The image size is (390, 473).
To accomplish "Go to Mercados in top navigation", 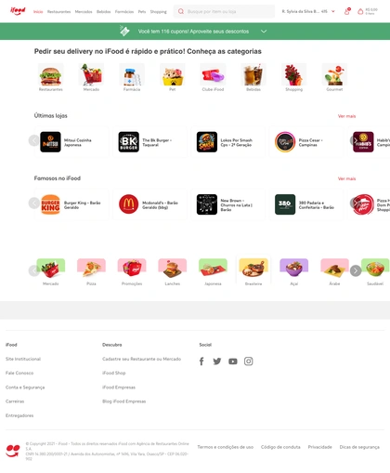I will [84, 12].
